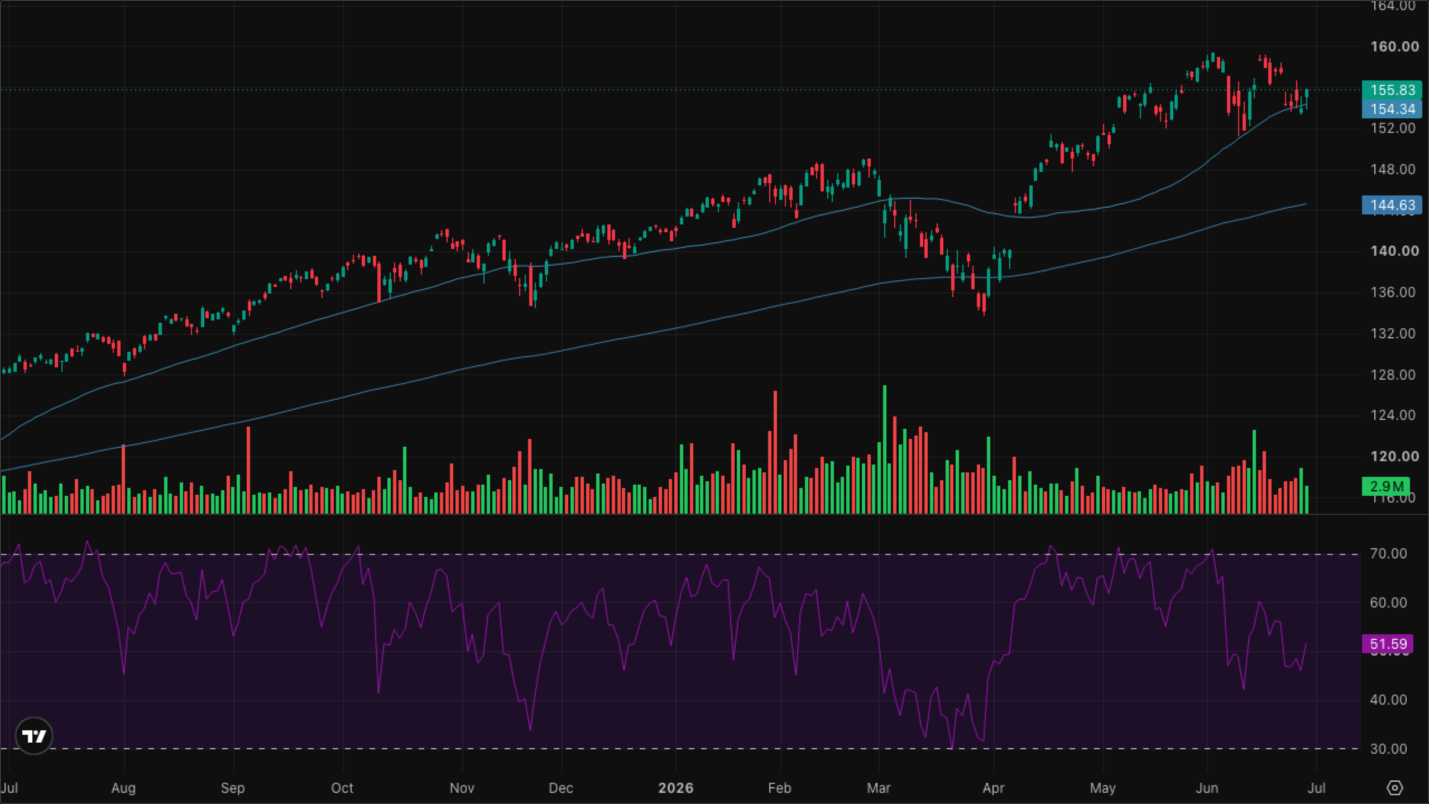Click the 140.00 price axis label

(x=1394, y=251)
